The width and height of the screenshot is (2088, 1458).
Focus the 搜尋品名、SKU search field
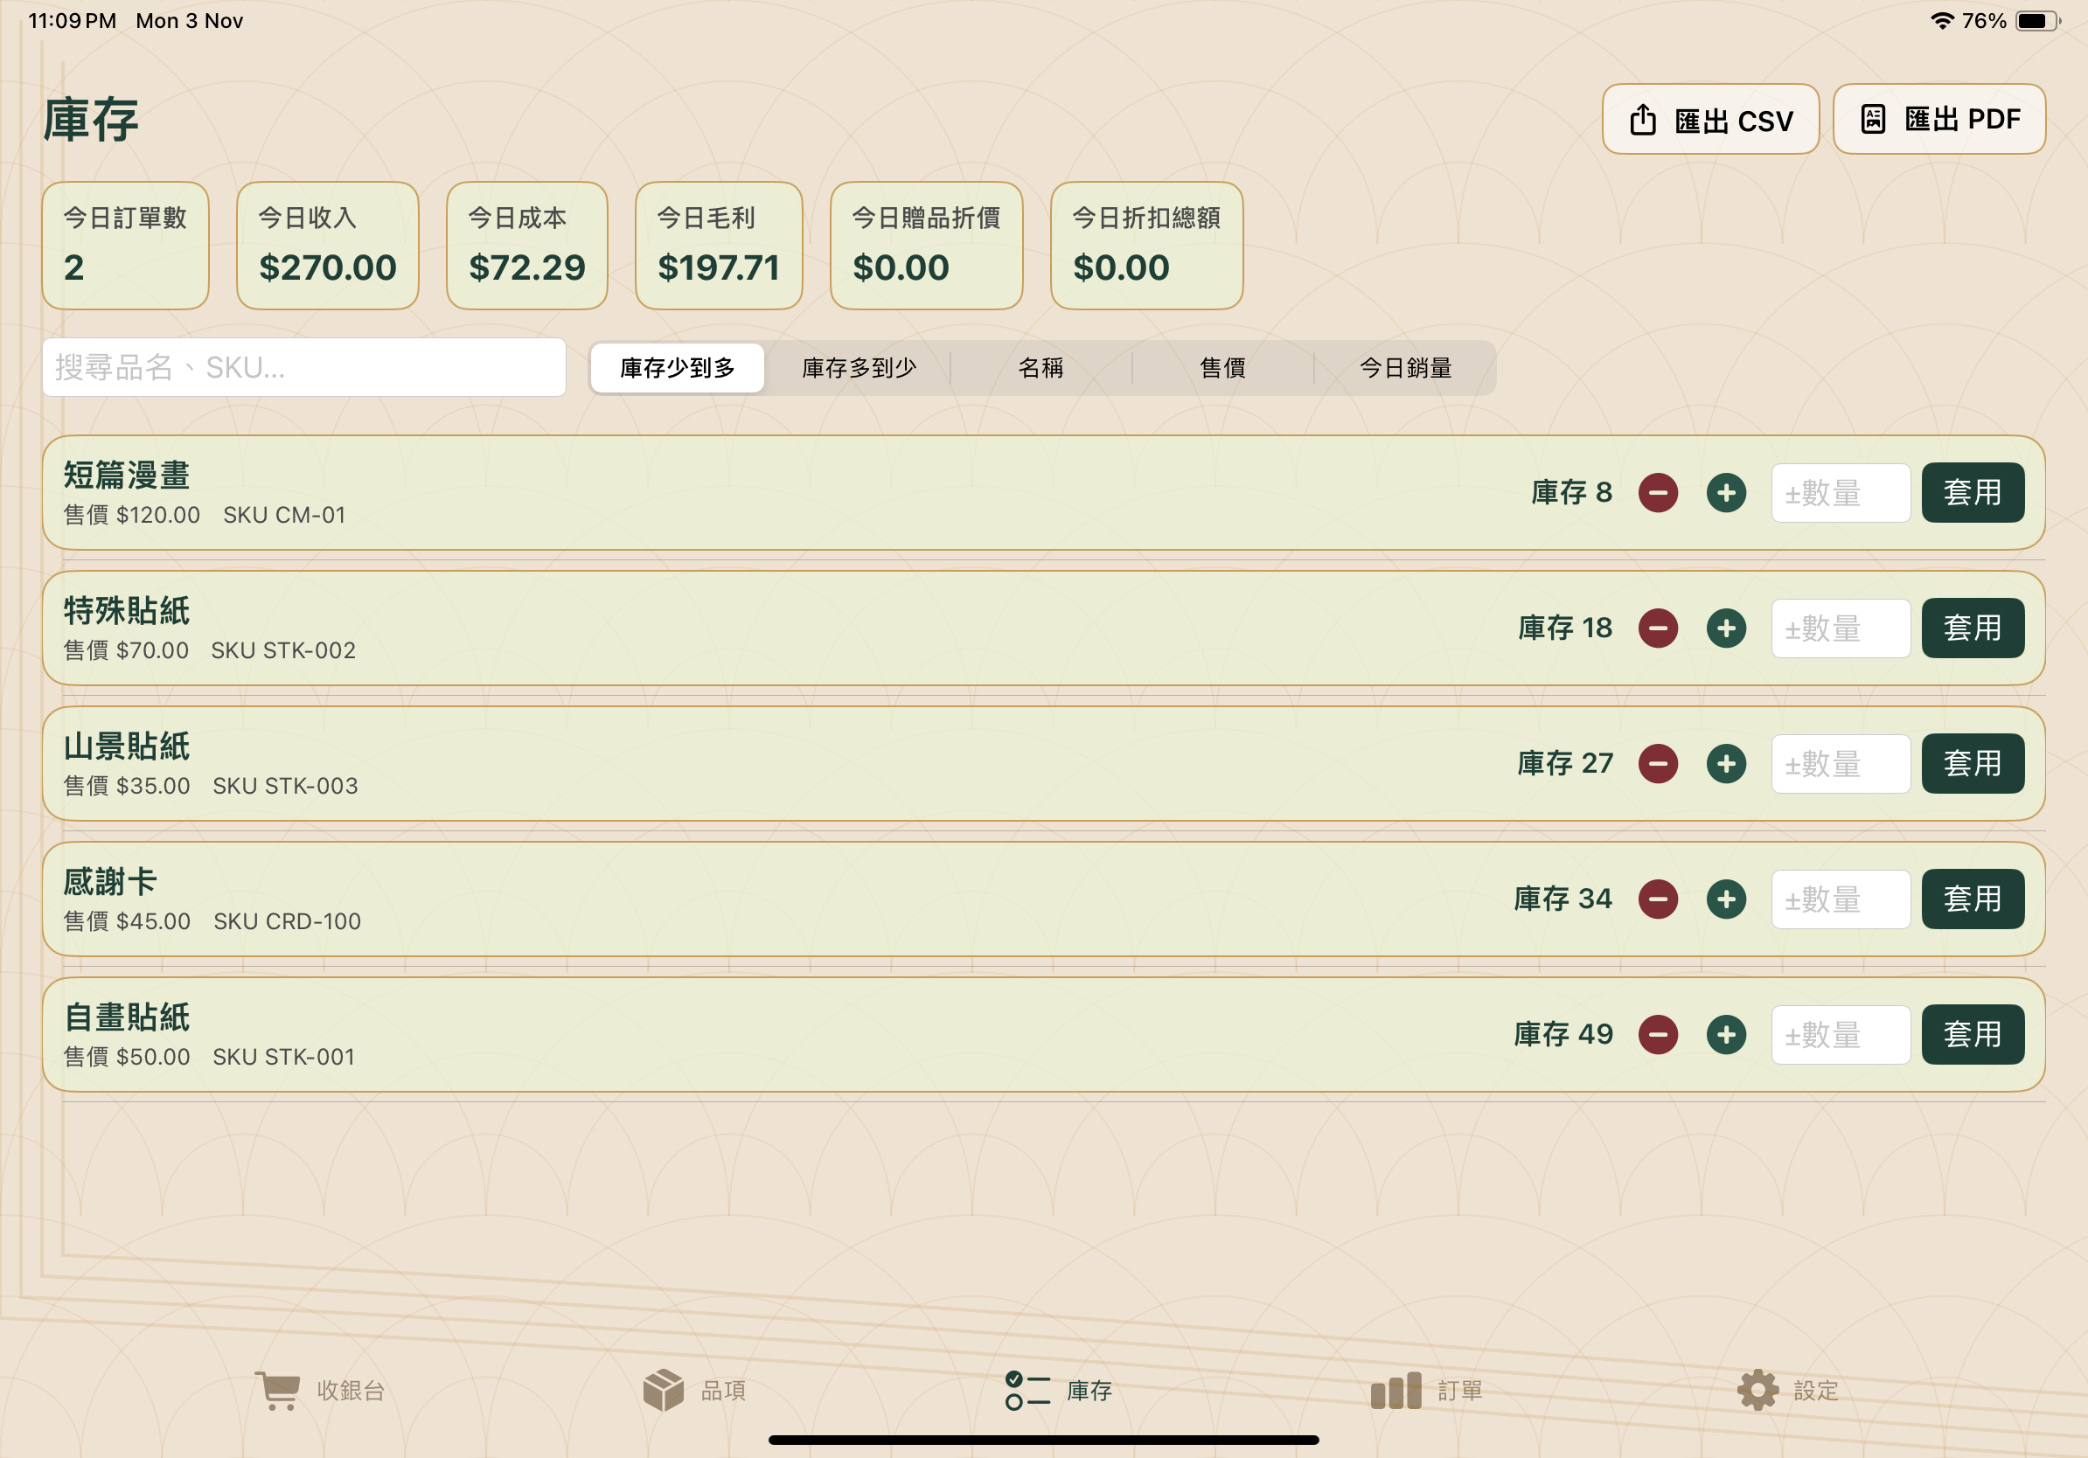tap(303, 367)
